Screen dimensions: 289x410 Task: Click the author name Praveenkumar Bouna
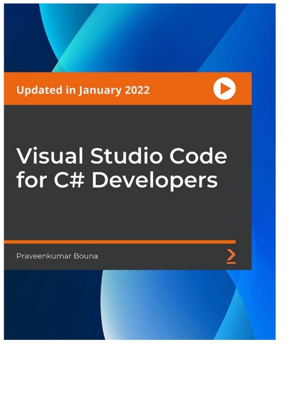pos(57,256)
